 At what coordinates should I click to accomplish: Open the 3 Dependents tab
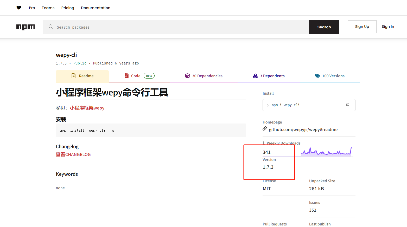coord(269,76)
